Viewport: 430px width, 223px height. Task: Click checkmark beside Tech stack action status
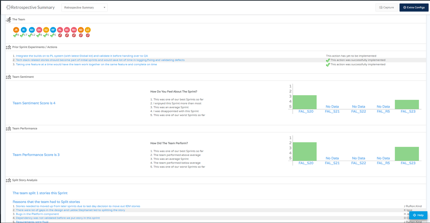tap(328, 60)
